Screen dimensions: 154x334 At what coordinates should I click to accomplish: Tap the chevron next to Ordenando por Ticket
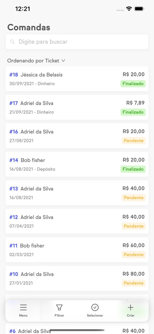(63, 61)
